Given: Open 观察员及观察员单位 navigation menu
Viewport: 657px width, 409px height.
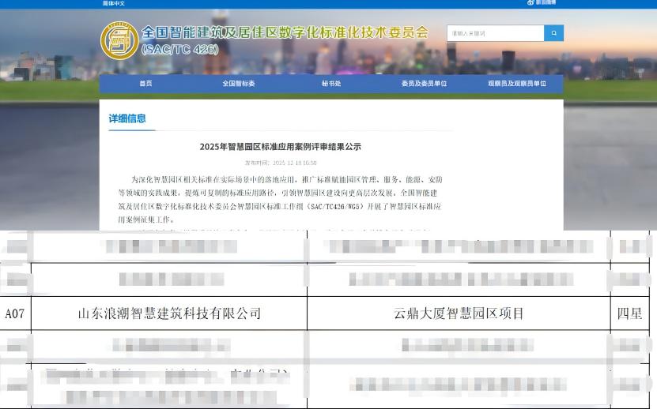Looking at the screenshot, I should coord(517,84).
